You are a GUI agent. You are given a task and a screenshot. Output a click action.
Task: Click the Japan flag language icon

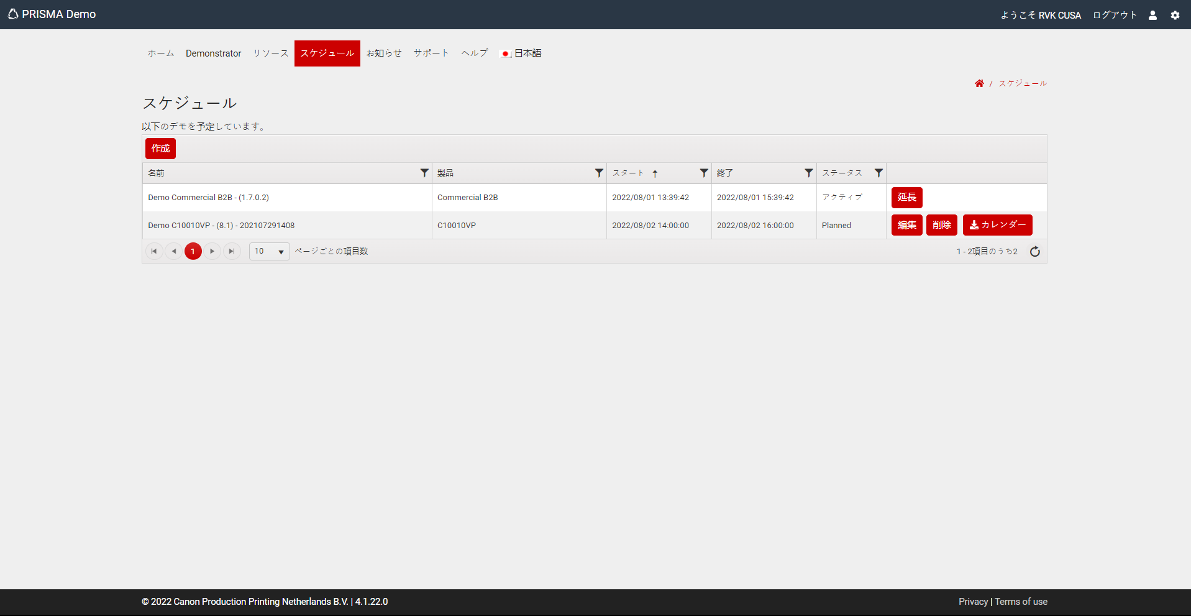pos(505,53)
